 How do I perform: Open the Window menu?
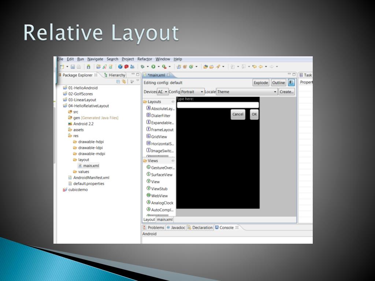coord(163,59)
